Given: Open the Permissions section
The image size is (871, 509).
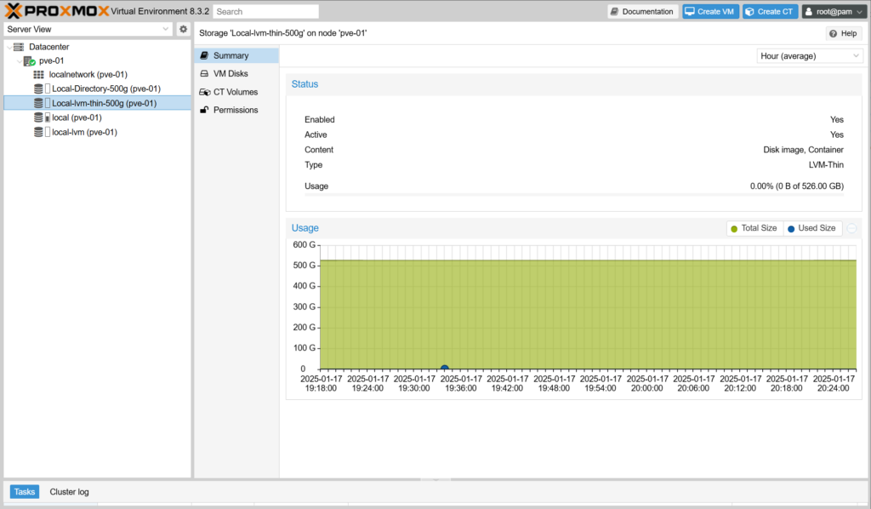Looking at the screenshot, I should (x=235, y=110).
